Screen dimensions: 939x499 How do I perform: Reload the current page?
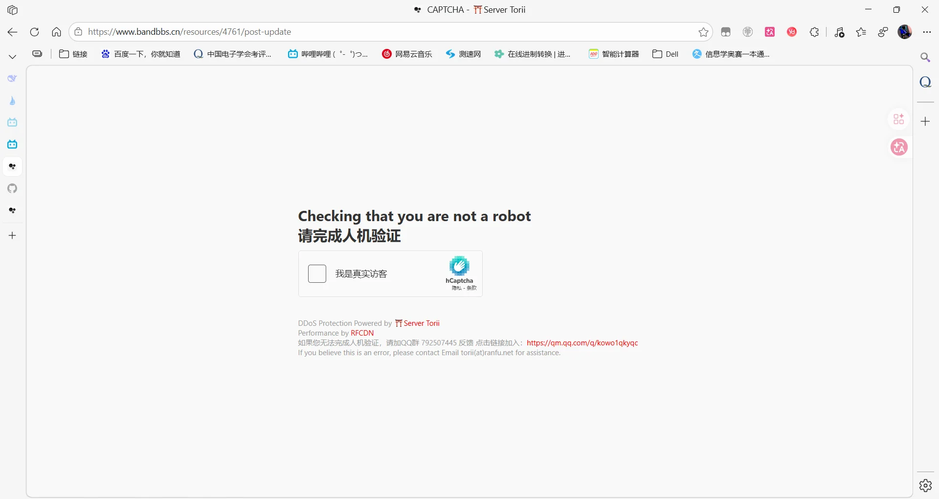pyautogui.click(x=34, y=32)
